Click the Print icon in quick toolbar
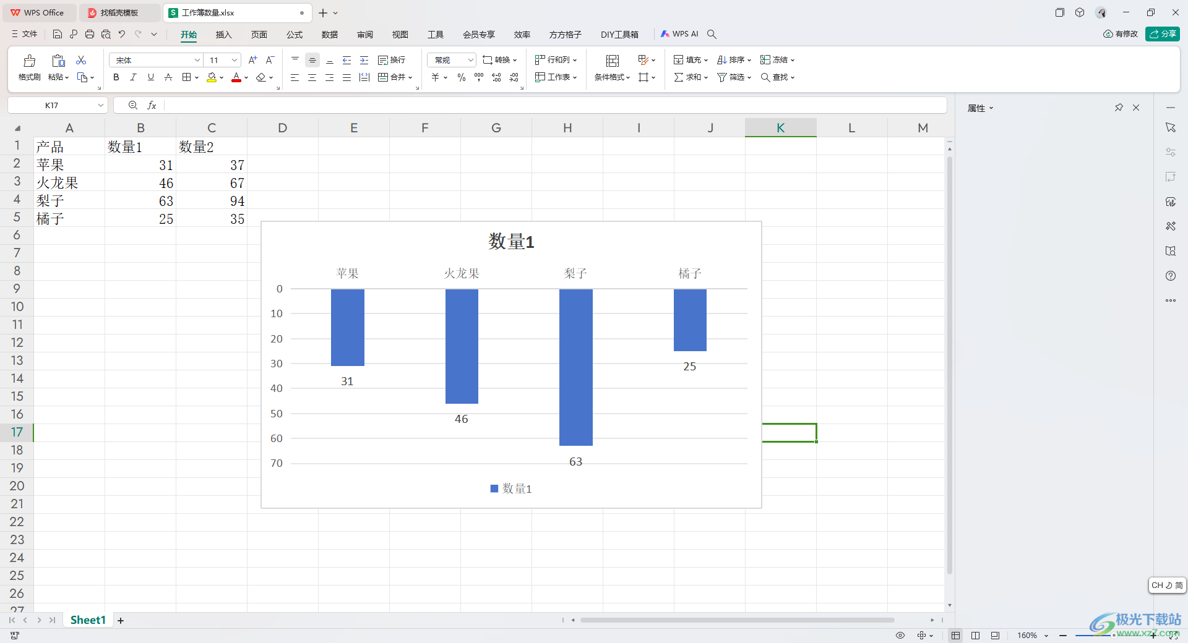This screenshot has width=1188, height=643. pyautogui.click(x=90, y=34)
